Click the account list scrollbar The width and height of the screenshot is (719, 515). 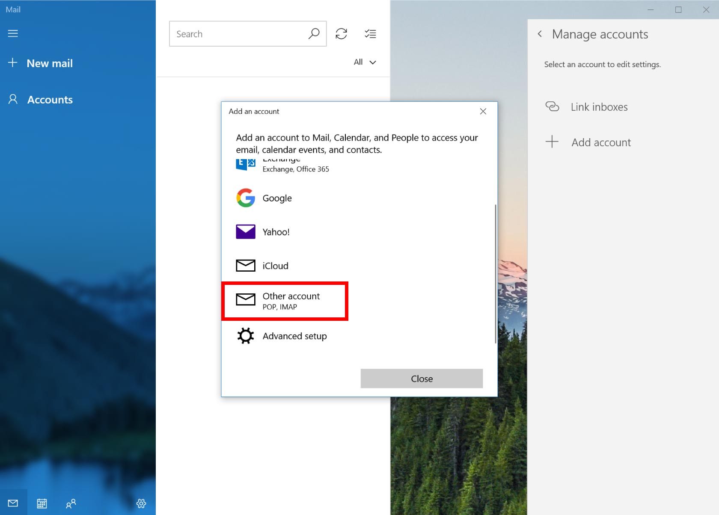tap(495, 274)
